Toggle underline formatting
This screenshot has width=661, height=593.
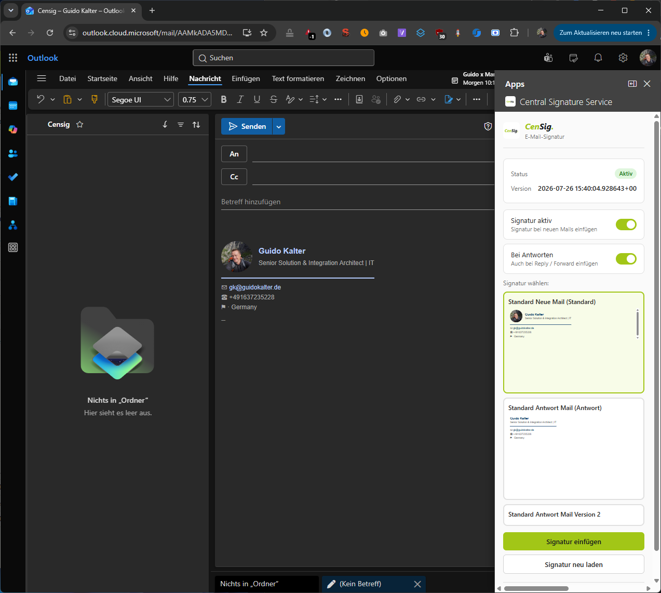257,99
